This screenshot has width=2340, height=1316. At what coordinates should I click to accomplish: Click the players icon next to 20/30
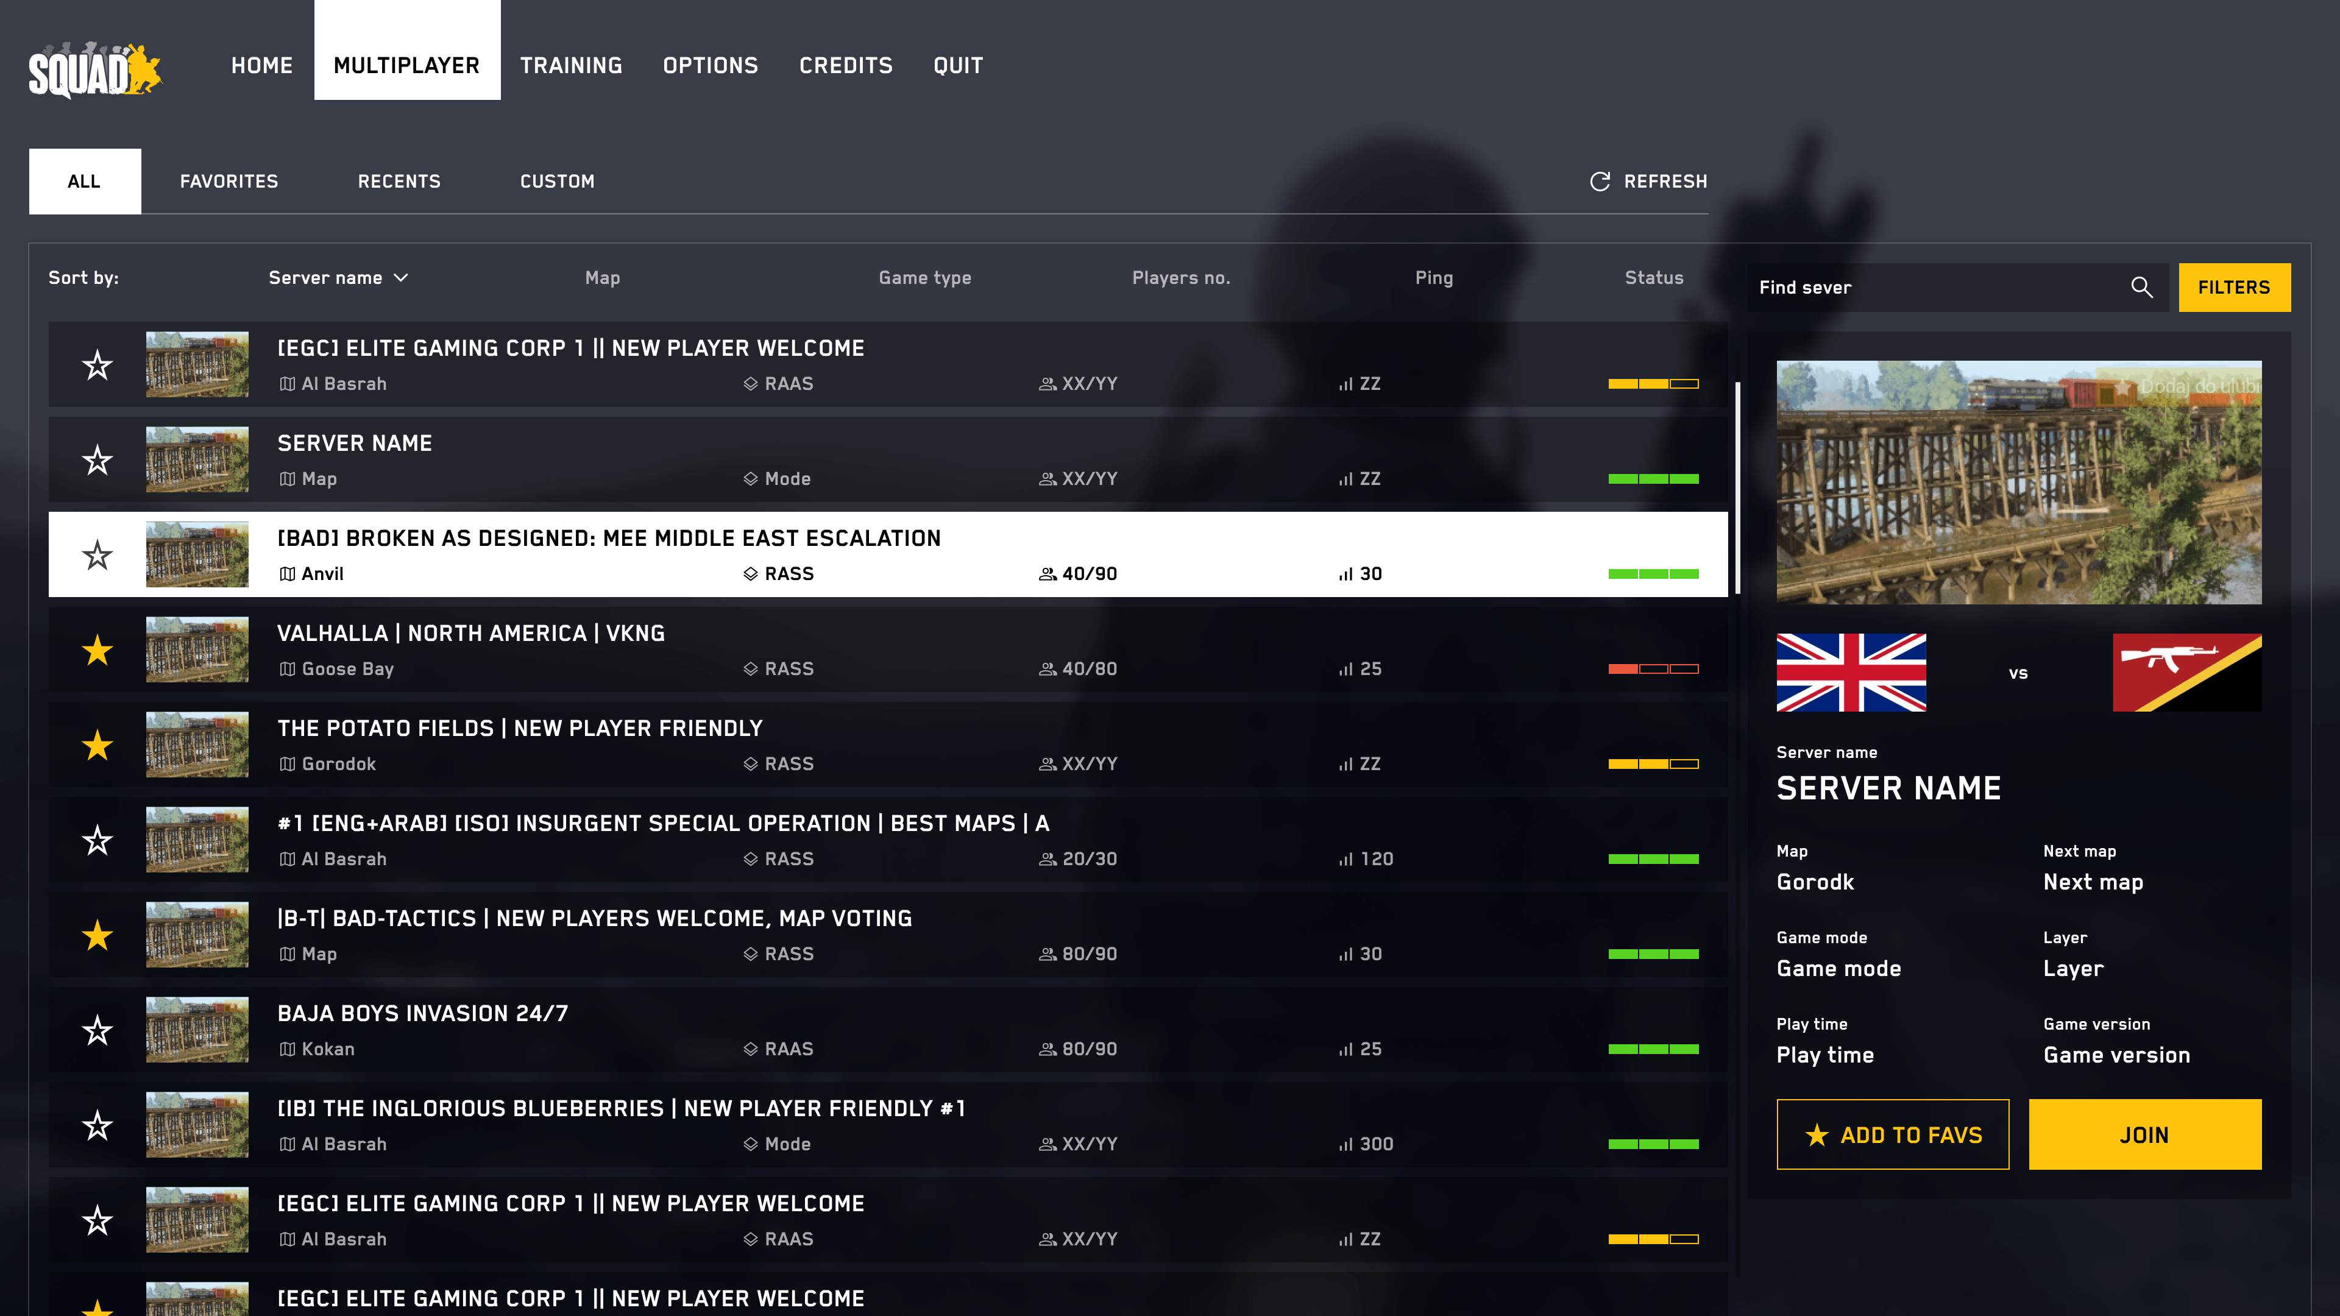(x=1048, y=859)
